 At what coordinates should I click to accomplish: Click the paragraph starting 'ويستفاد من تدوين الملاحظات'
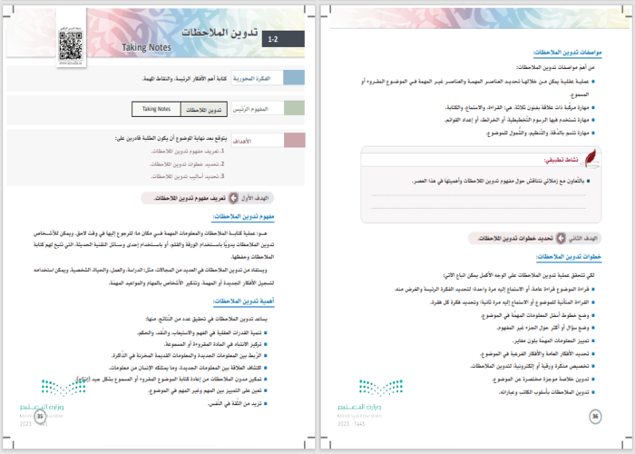tap(154, 276)
